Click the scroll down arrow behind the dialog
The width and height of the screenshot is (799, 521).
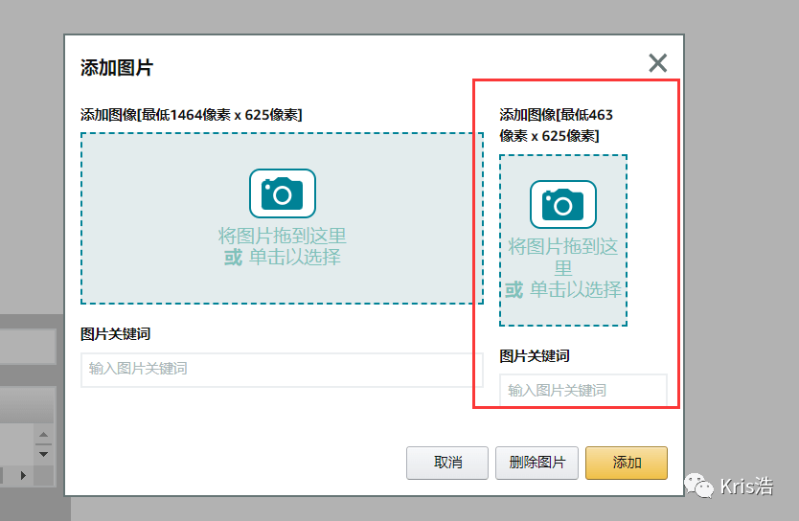tap(43, 453)
